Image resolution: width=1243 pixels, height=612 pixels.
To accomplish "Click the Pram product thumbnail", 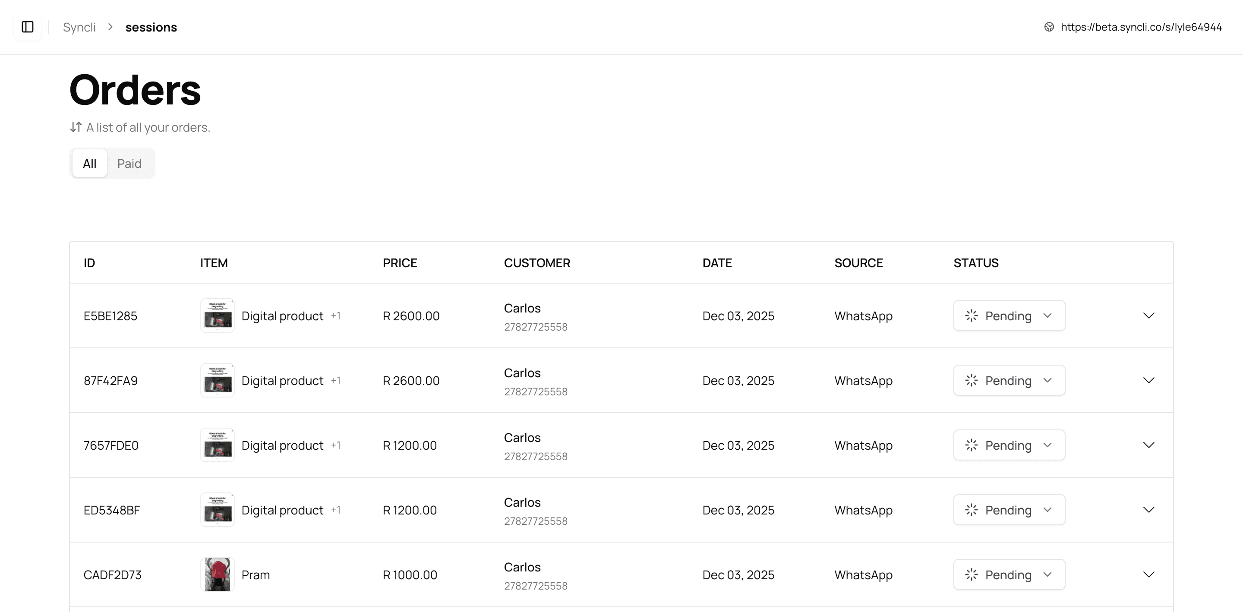I will (217, 574).
